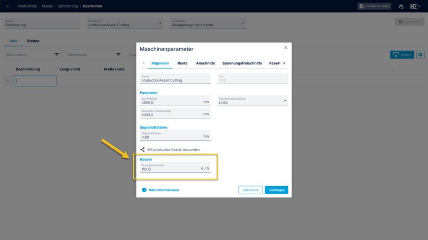This screenshot has width=428, height=240.
Task: Click the productionAssist share link icon
Action: (x=142, y=149)
